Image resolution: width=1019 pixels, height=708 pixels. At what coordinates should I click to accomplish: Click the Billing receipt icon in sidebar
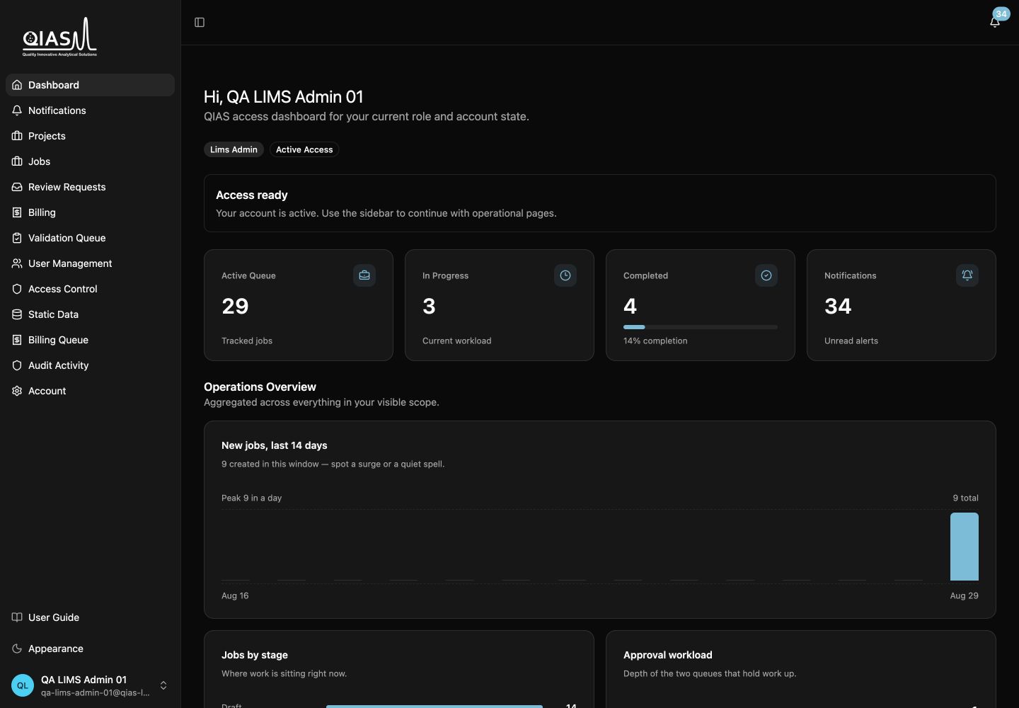click(x=17, y=212)
